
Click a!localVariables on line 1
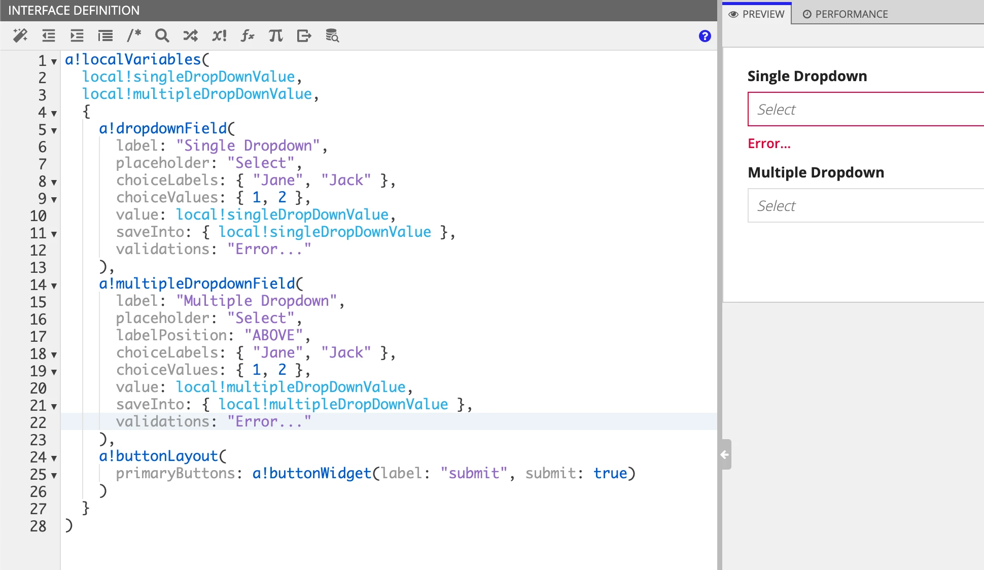(133, 60)
